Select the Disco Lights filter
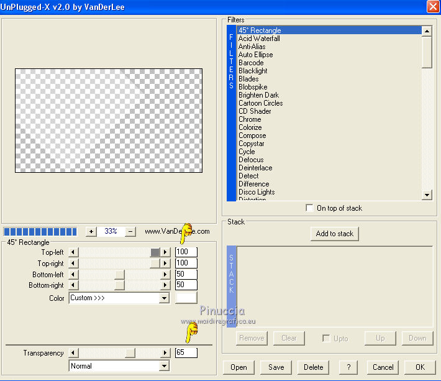This screenshot has width=441, height=381. (x=257, y=192)
